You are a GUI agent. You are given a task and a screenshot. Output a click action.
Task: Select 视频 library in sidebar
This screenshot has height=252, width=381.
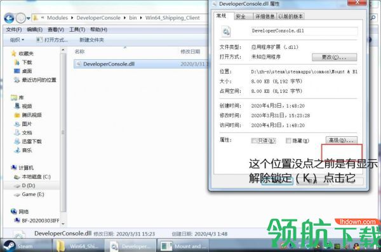tap(27, 106)
